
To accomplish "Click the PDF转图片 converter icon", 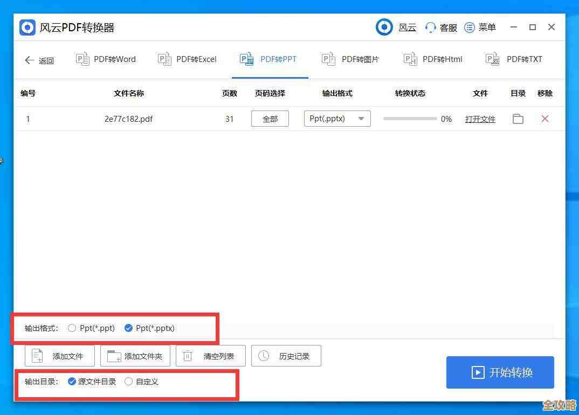I will point(328,59).
